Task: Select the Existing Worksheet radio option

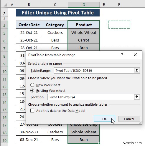Action: (32, 91)
